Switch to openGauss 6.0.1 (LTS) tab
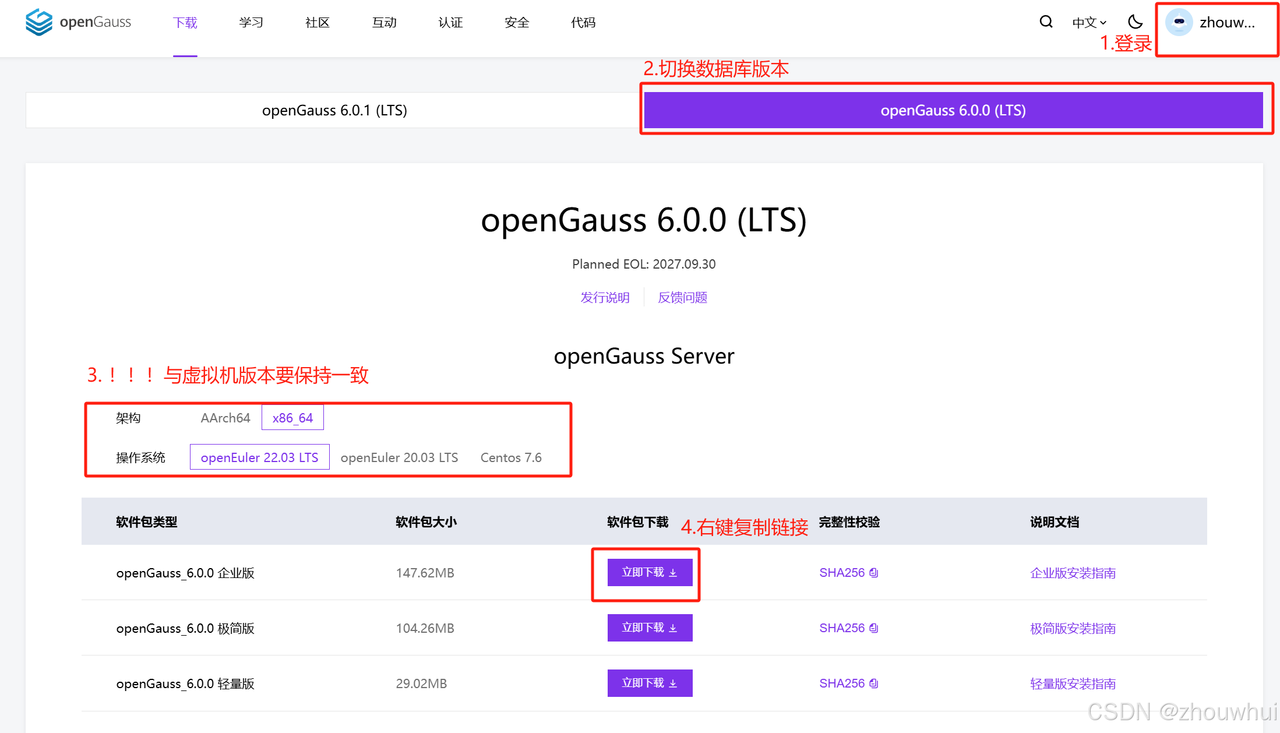This screenshot has height=733, width=1280. coord(334,110)
